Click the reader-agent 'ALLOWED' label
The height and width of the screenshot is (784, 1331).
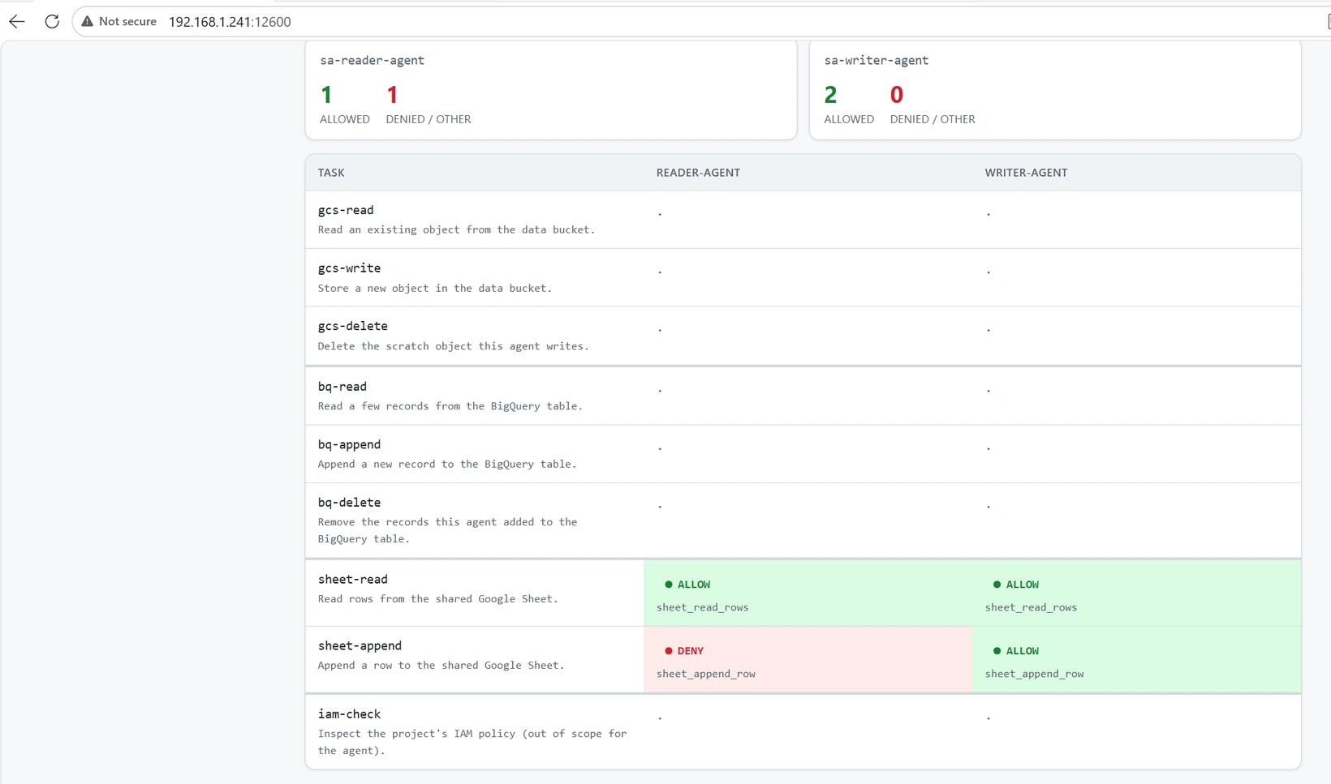pos(345,119)
